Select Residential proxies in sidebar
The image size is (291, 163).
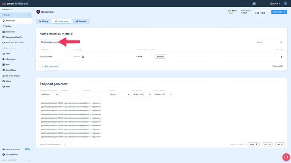click(x=16, y=21)
